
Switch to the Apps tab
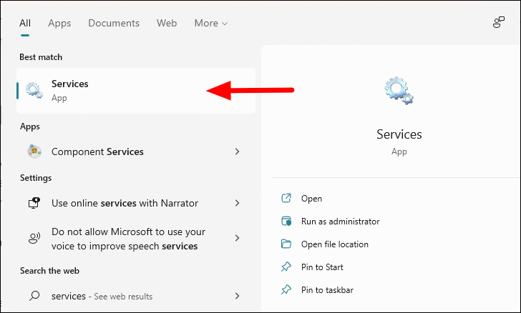click(59, 23)
